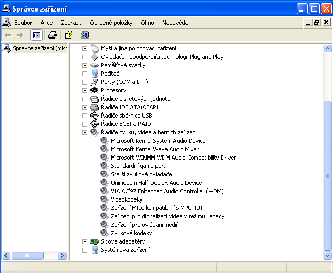Expand the Porty (COM a LPT) node
This screenshot has height=273, width=333.
tap(85, 82)
